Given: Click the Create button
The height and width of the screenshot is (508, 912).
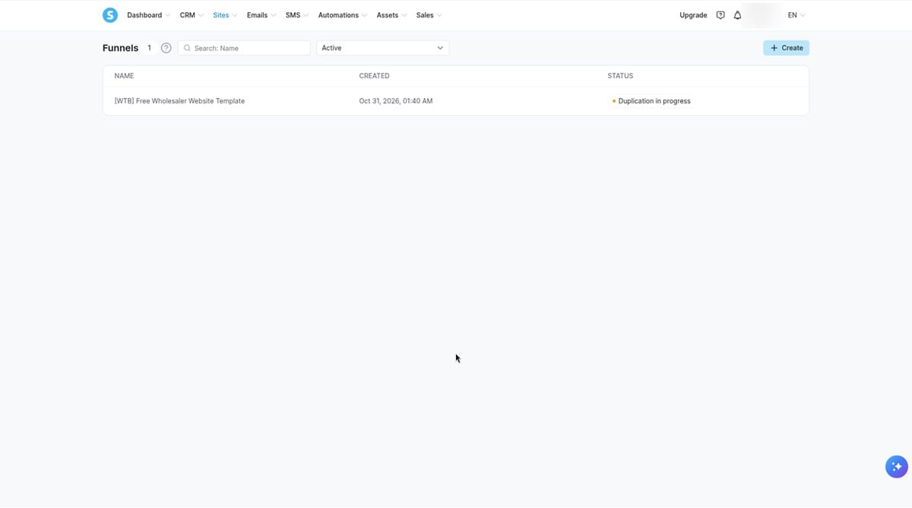Looking at the screenshot, I should (786, 48).
